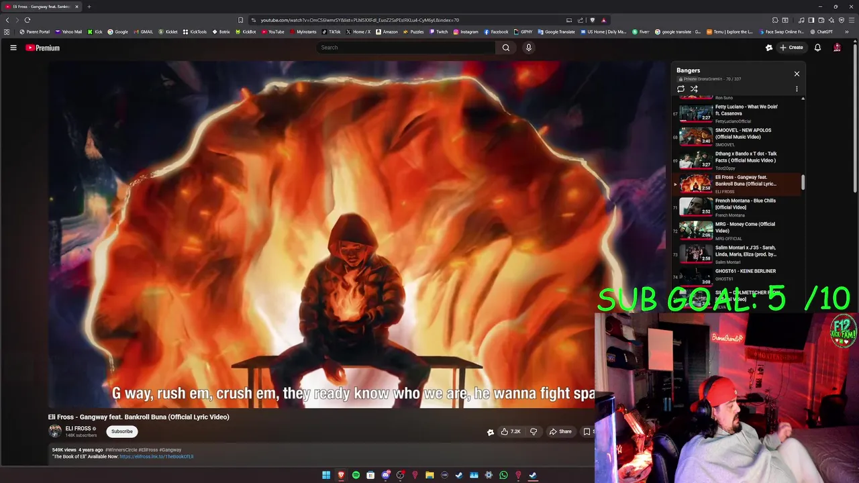
Task: Select MRG - Money Come playlist entry
Action: click(x=738, y=230)
